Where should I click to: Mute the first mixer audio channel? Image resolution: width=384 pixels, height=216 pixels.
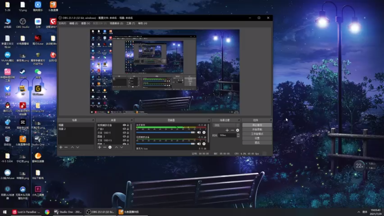click(199, 132)
